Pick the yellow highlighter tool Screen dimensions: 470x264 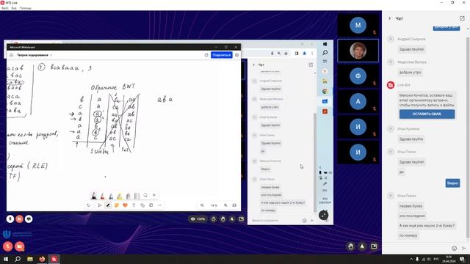[120, 196]
